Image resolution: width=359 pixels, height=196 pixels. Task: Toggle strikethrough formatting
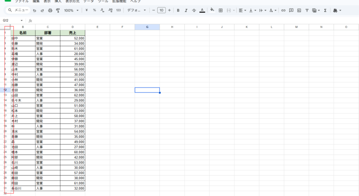194,11
